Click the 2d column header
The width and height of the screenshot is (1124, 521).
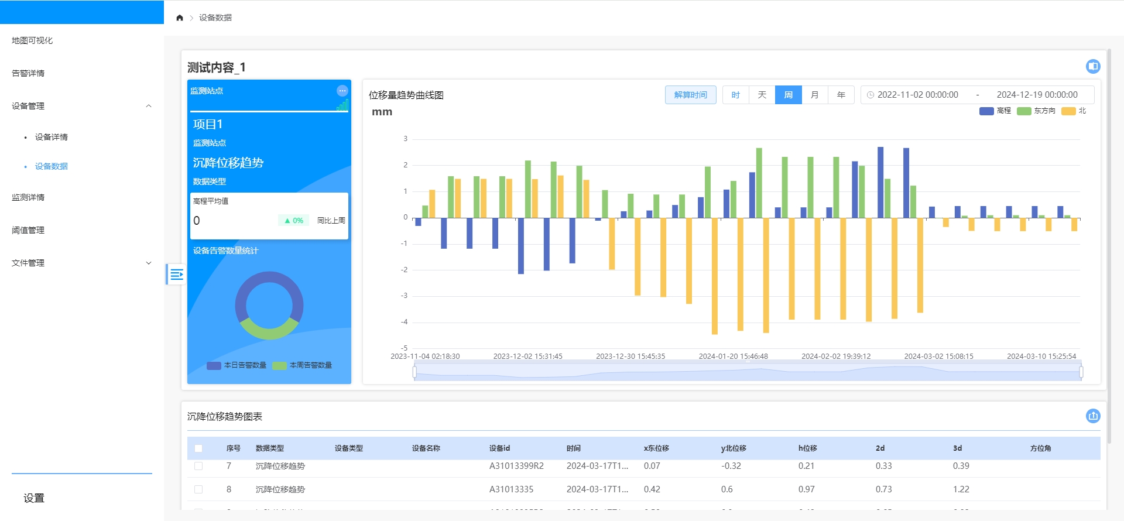tap(880, 448)
